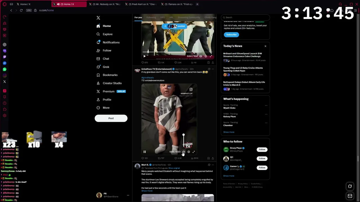Repost the GrindFace TV post with 707 reposts

[159, 158]
